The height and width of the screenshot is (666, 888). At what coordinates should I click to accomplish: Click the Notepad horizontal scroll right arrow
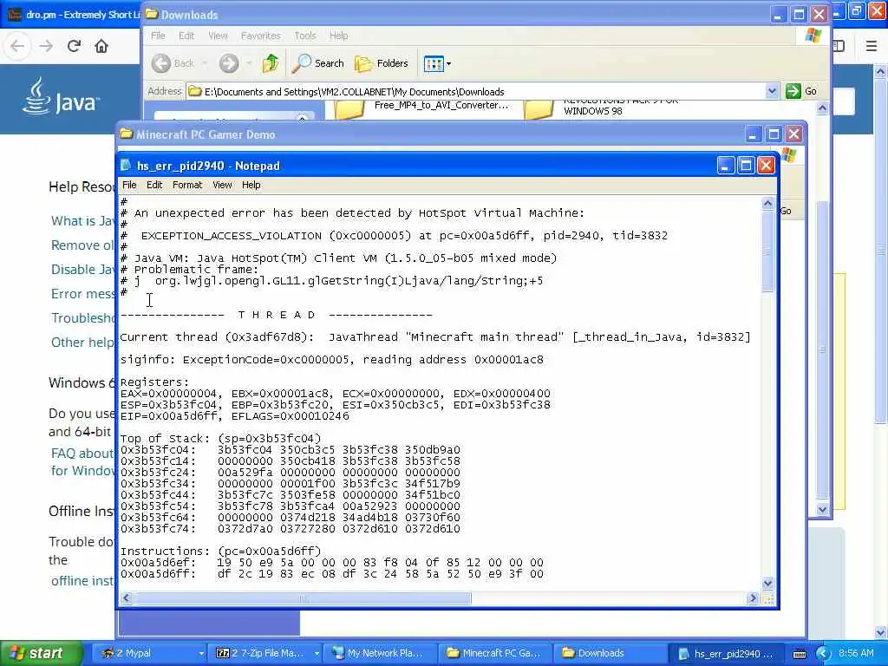(753, 598)
